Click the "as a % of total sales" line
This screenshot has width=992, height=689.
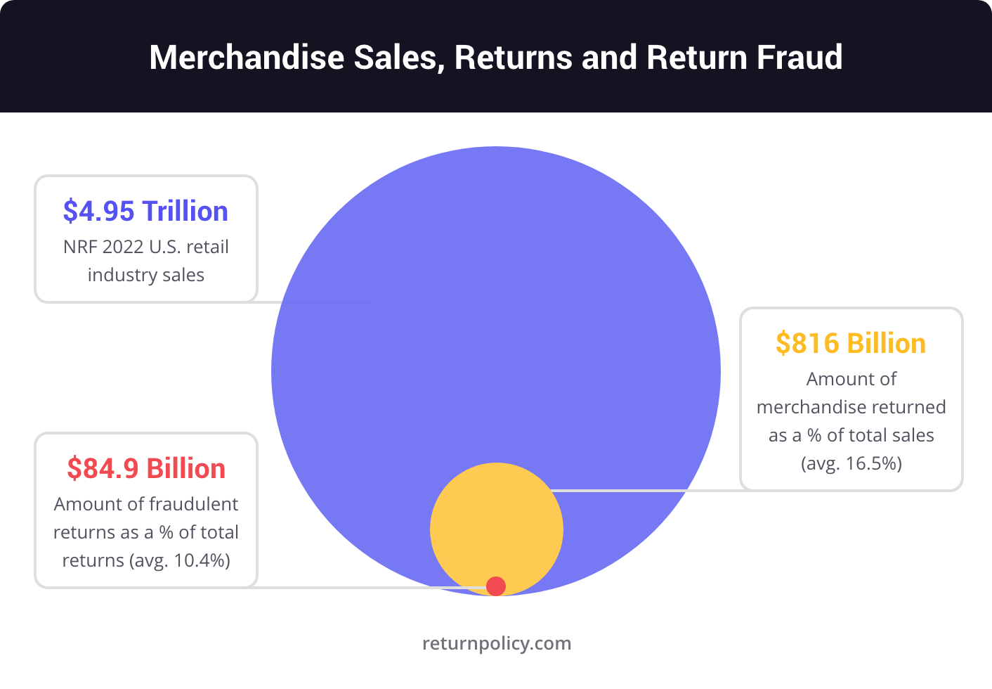point(851,435)
